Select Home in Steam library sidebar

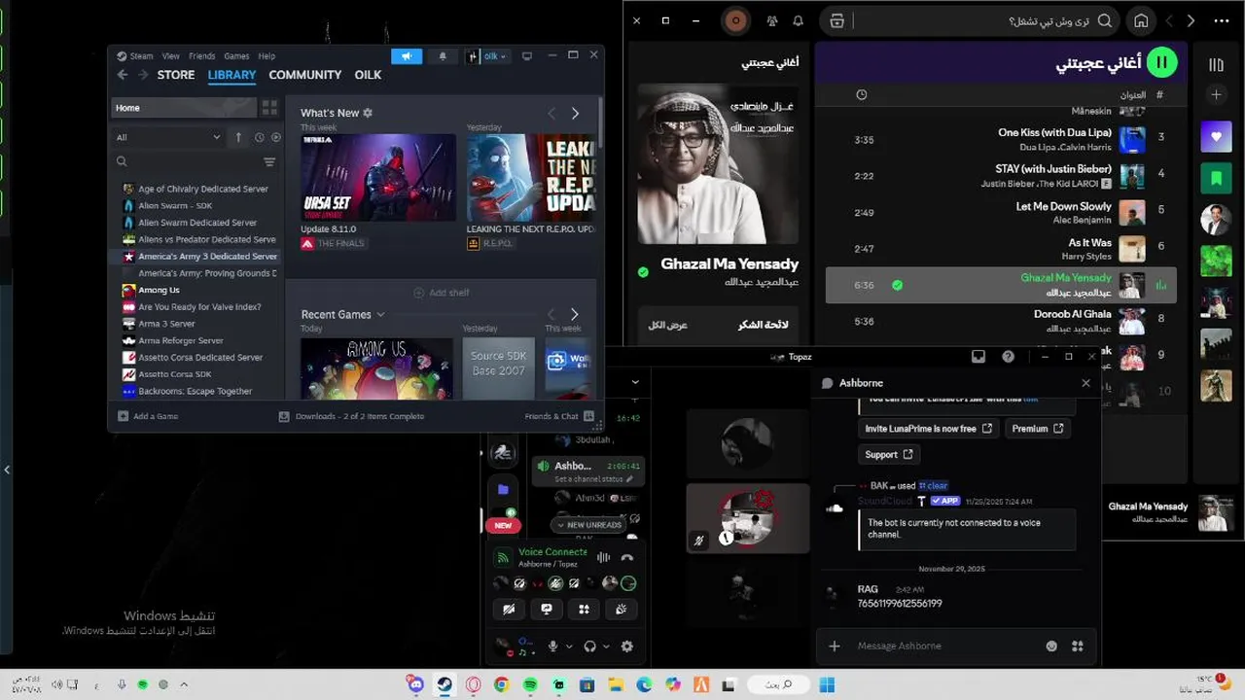click(184, 108)
